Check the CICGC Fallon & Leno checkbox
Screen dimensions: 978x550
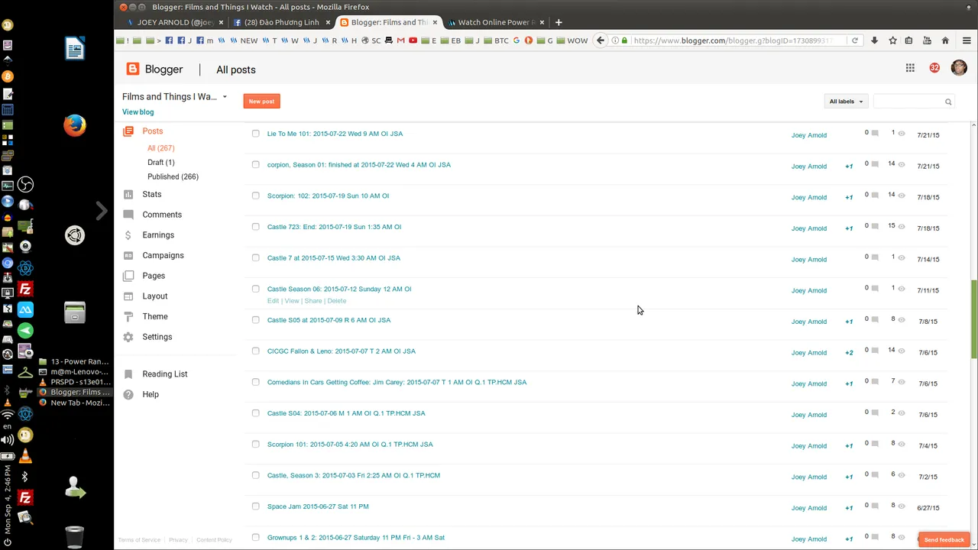pyautogui.click(x=256, y=351)
